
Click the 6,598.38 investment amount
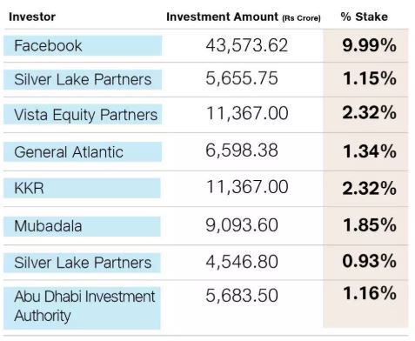[x=242, y=150]
